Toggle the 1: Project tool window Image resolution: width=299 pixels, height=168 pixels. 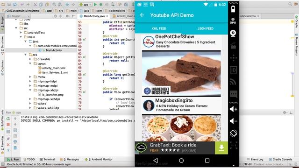pyautogui.click(x=2, y=24)
